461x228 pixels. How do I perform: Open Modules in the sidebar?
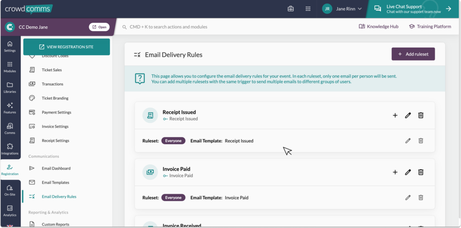[x=10, y=67]
